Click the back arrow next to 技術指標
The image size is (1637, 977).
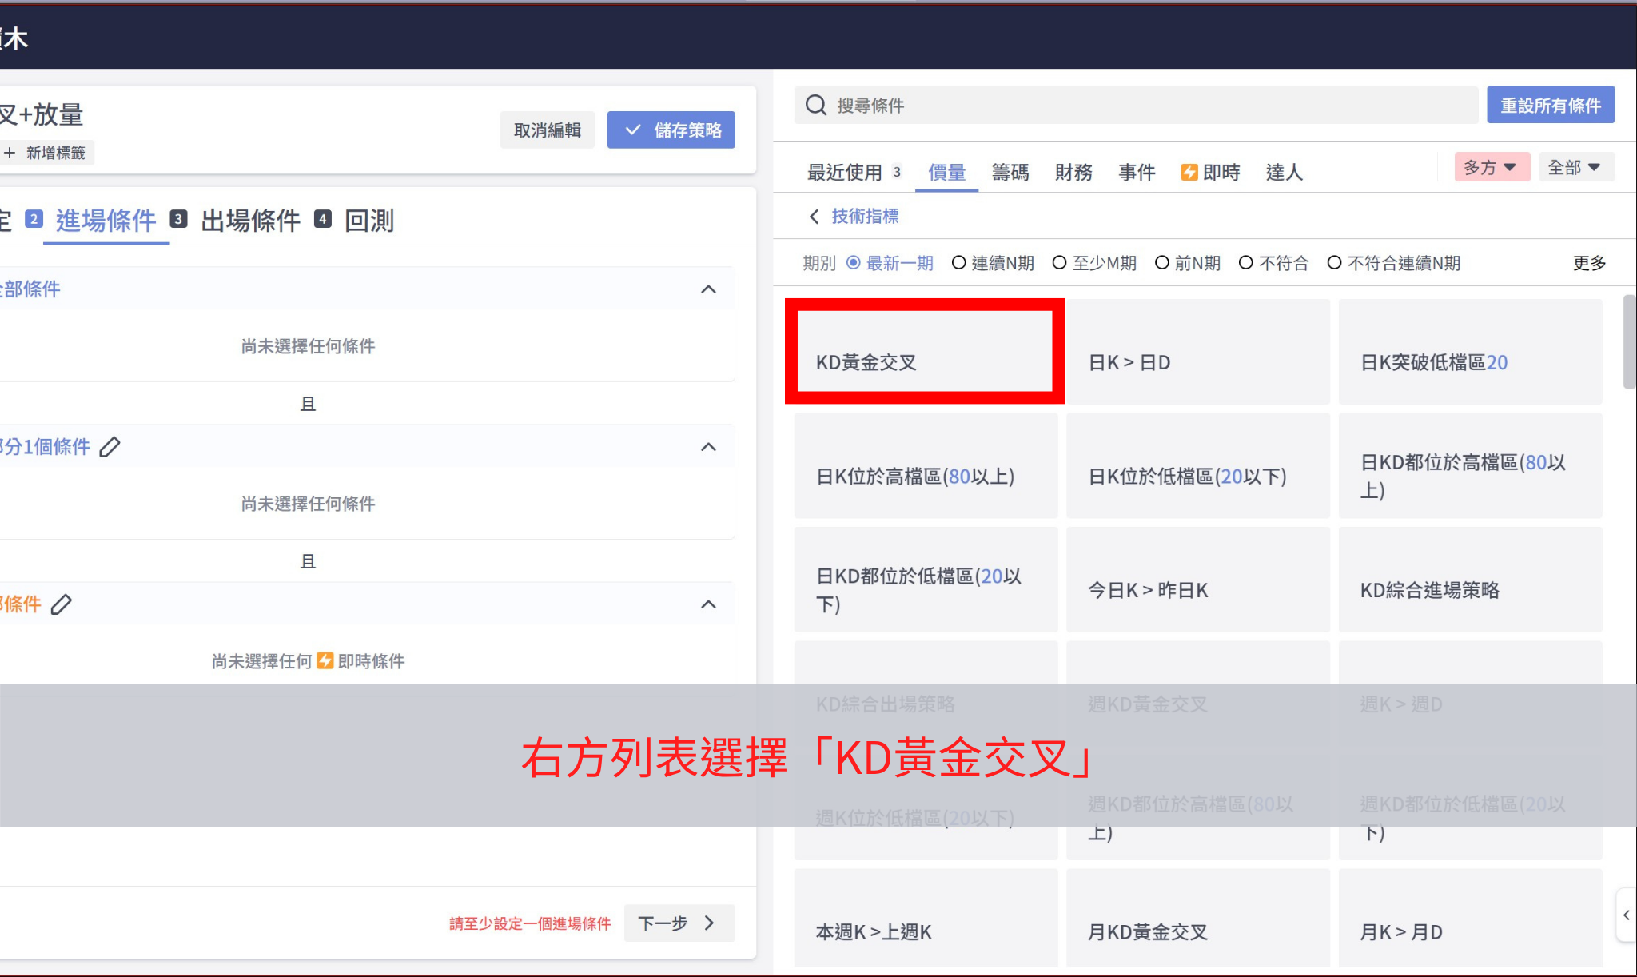coord(814,217)
